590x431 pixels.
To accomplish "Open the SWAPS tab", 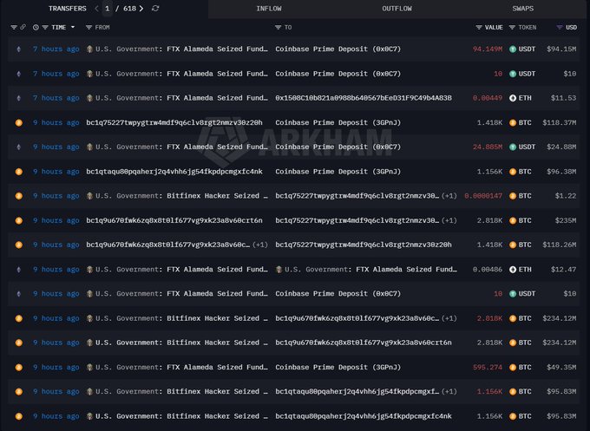I will coord(522,9).
